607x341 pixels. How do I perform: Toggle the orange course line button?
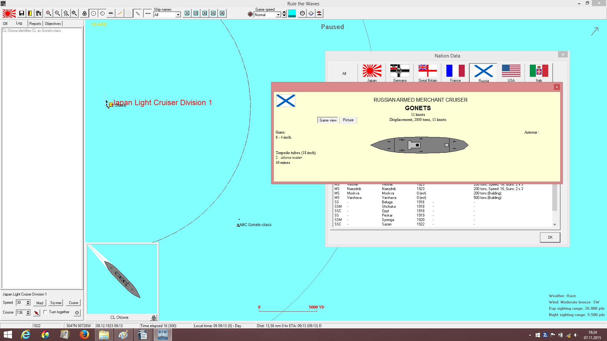(120, 13)
